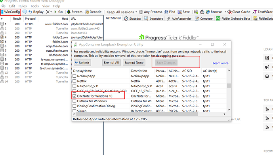Click the left arrow of the horizontal scrollbar

click(74, 114)
